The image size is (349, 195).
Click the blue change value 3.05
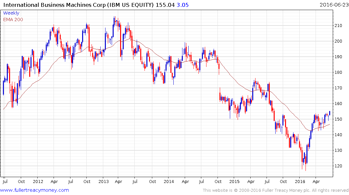click(x=182, y=5)
